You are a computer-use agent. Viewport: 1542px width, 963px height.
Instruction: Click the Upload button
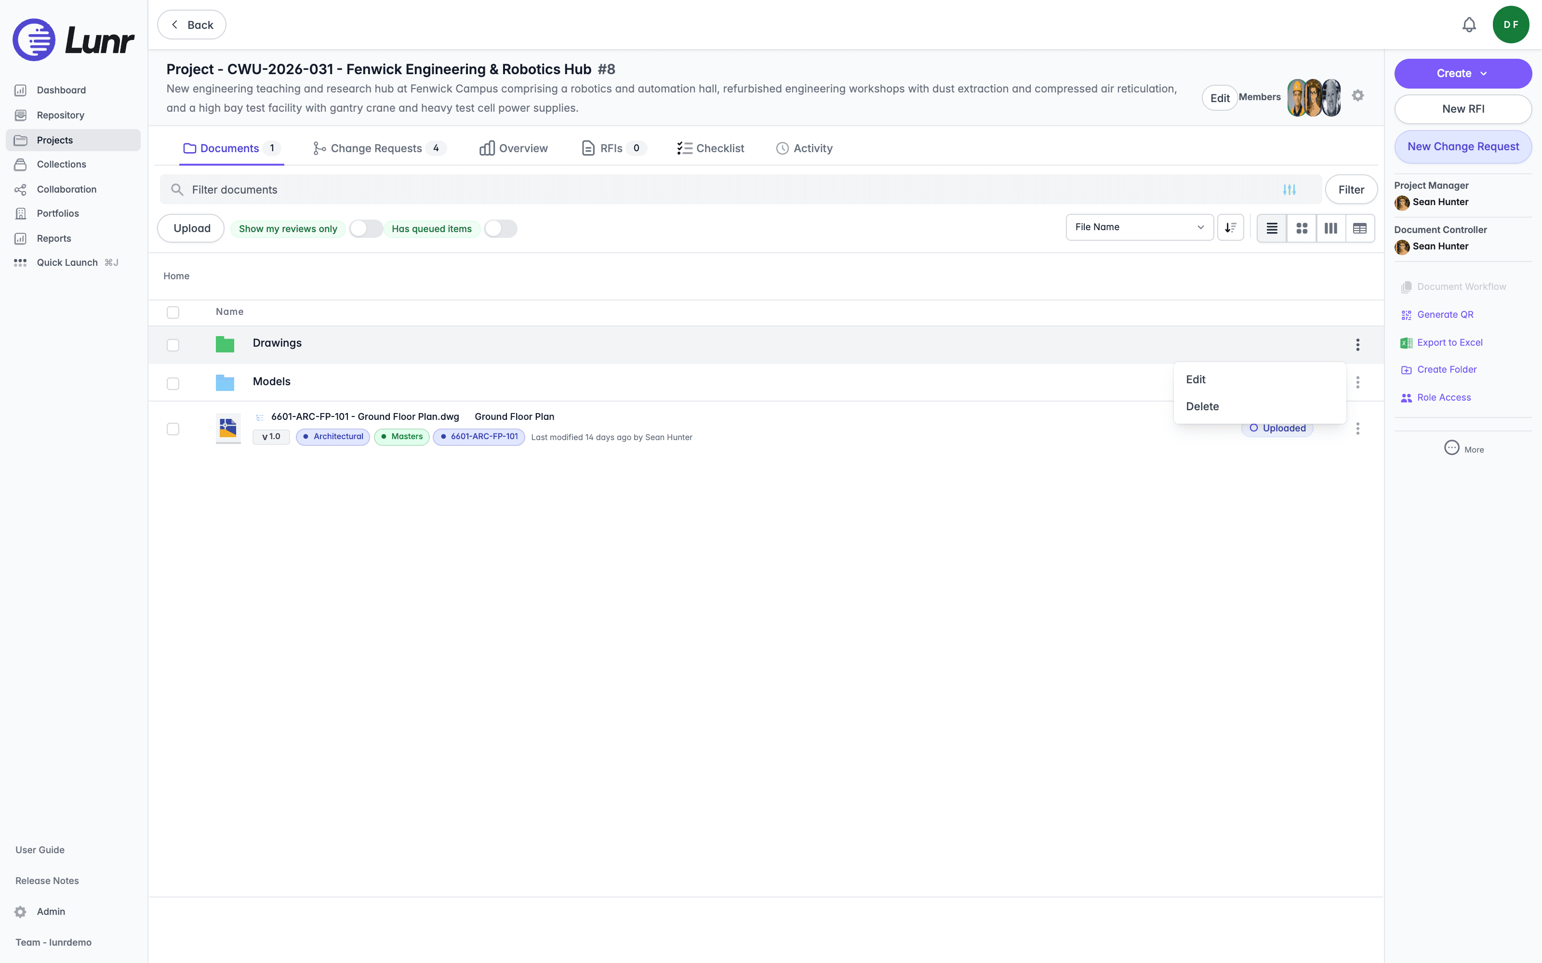click(x=191, y=228)
